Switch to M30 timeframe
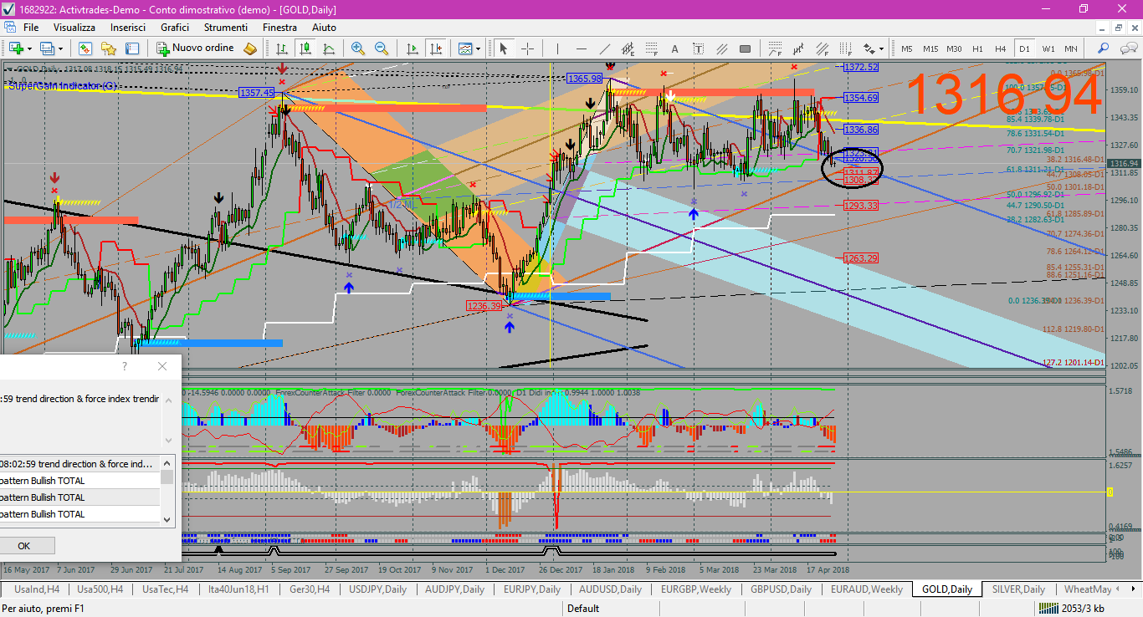This screenshot has height=617, width=1143. (x=954, y=48)
